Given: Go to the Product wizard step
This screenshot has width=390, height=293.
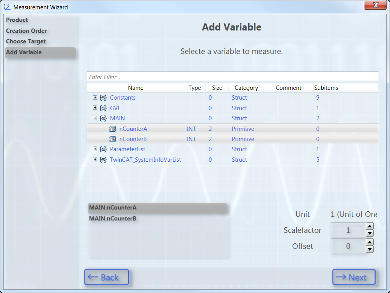Looking at the screenshot, I should (17, 20).
